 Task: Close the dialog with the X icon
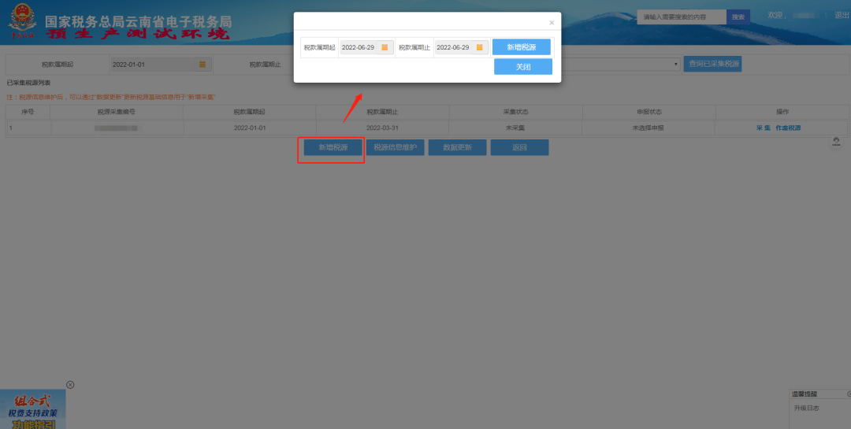click(552, 23)
